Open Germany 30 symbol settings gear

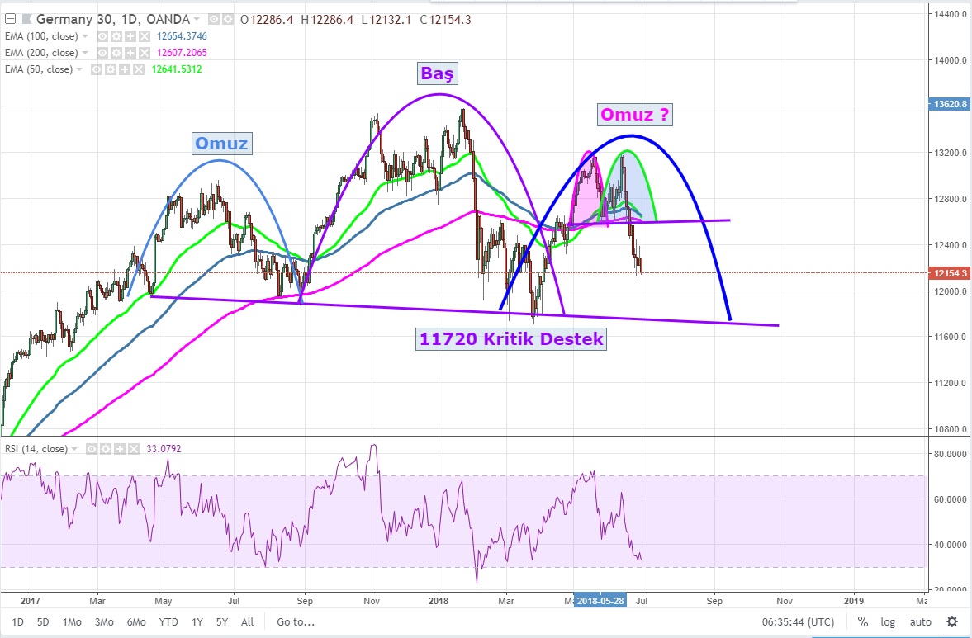(226, 19)
